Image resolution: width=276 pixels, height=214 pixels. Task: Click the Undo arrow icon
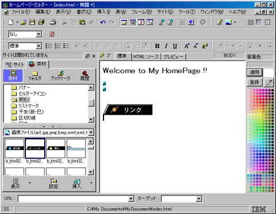point(103,22)
